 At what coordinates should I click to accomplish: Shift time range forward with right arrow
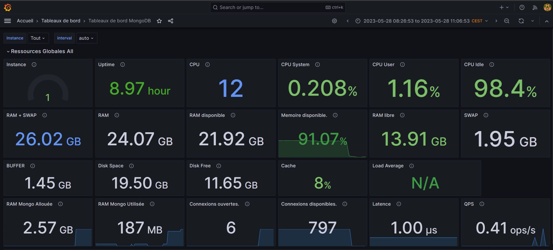tap(496, 21)
